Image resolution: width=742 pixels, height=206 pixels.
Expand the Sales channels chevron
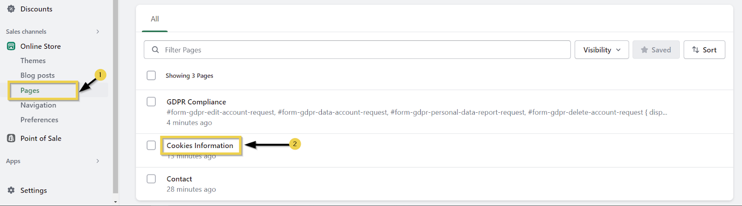pos(97,32)
